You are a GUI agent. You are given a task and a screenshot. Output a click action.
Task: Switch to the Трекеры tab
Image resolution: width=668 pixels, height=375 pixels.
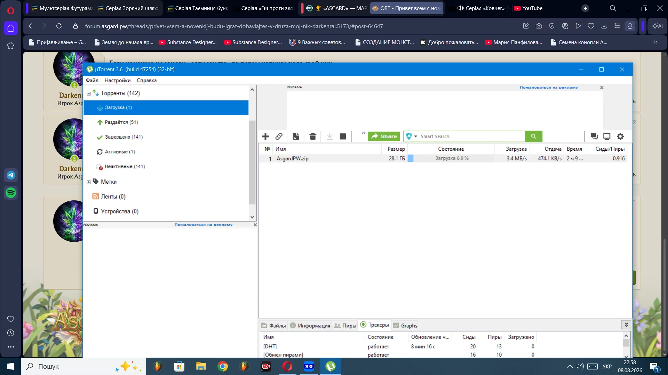click(375, 325)
